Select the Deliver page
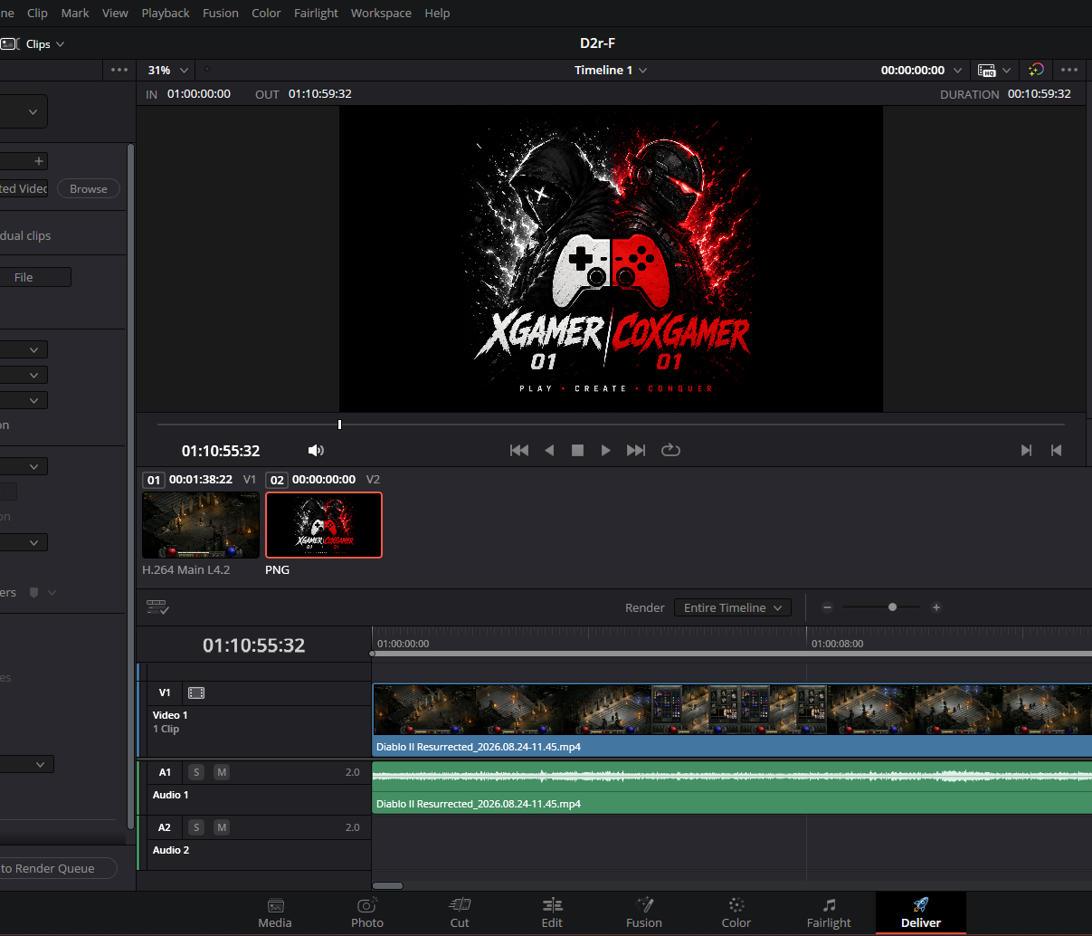1092x936 pixels. [921, 913]
